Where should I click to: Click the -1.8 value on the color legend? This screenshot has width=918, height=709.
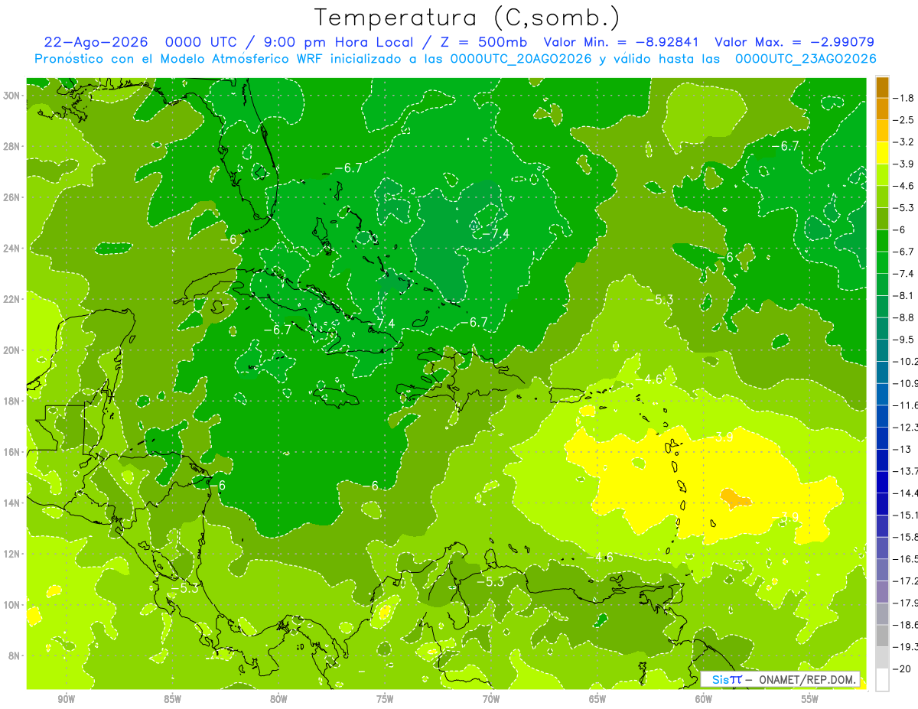pos(903,98)
